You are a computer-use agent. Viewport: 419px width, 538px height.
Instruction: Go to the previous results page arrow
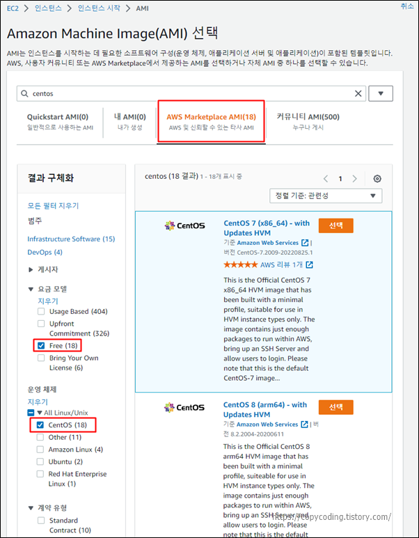(x=326, y=179)
